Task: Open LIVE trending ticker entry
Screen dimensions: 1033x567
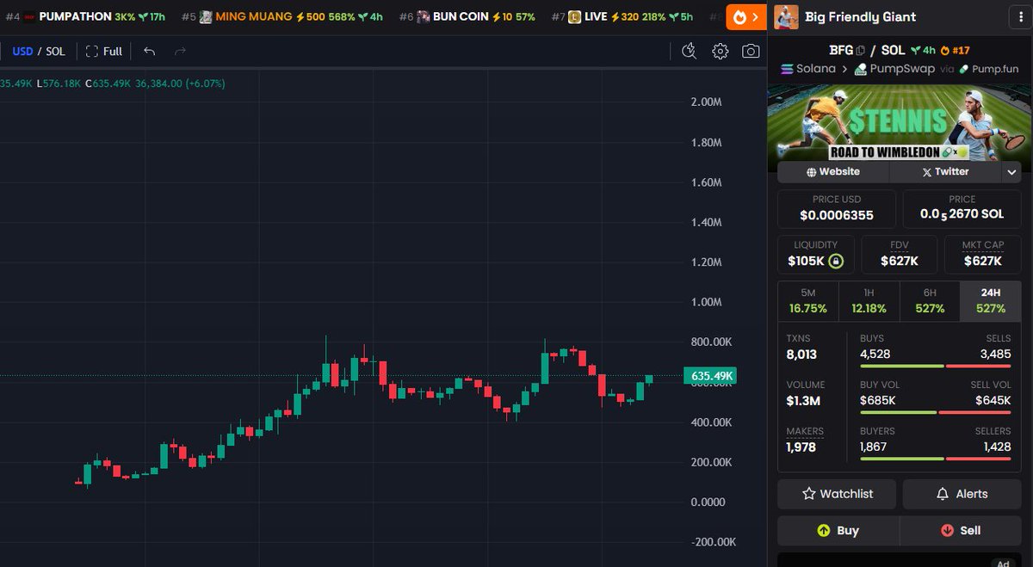Action: tap(622, 17)
